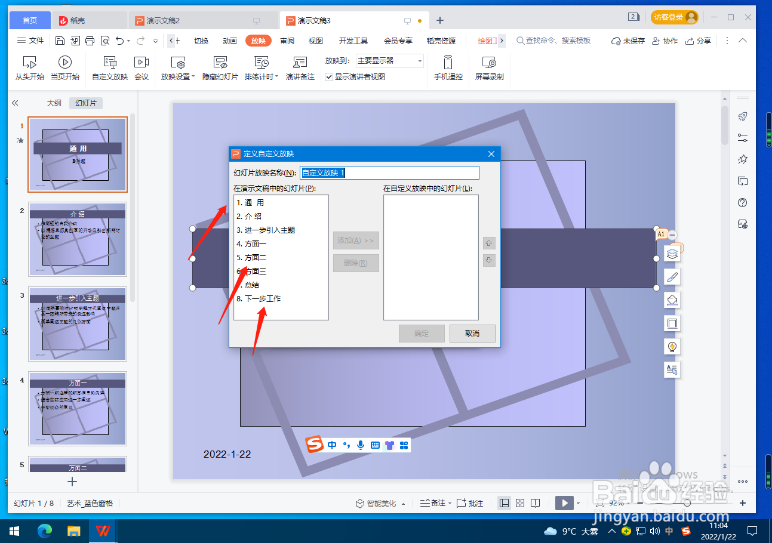Switch to the 动画 ribbon tab
The width and height of the screenshot is (772, 543).
[230, 41]
